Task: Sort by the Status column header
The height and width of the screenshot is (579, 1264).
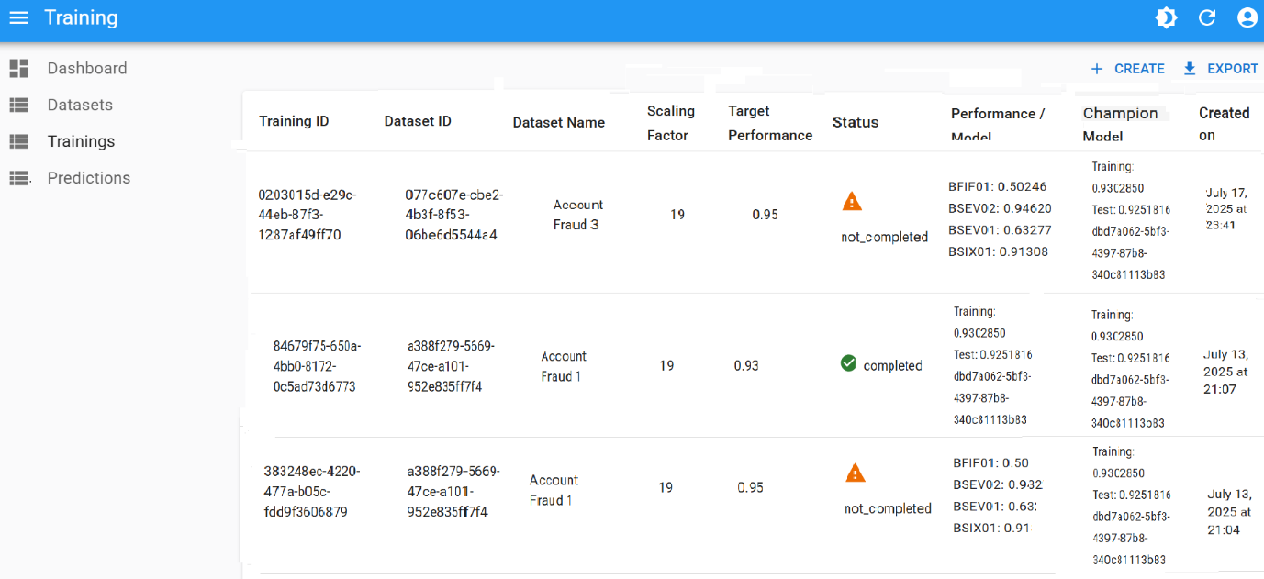Action: 855,122
